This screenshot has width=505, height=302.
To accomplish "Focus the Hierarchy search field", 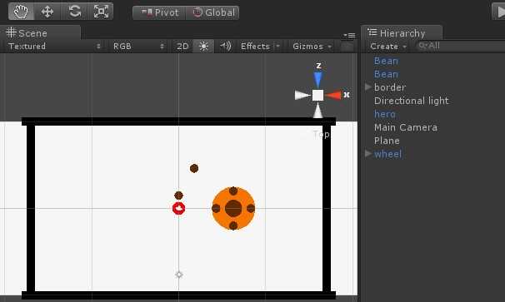I will pos(461,46).
